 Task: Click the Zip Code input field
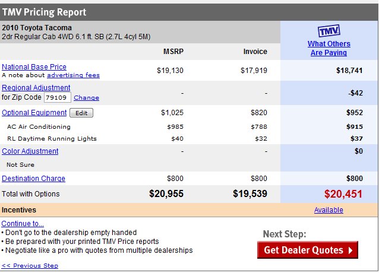(x=58, y=97)
